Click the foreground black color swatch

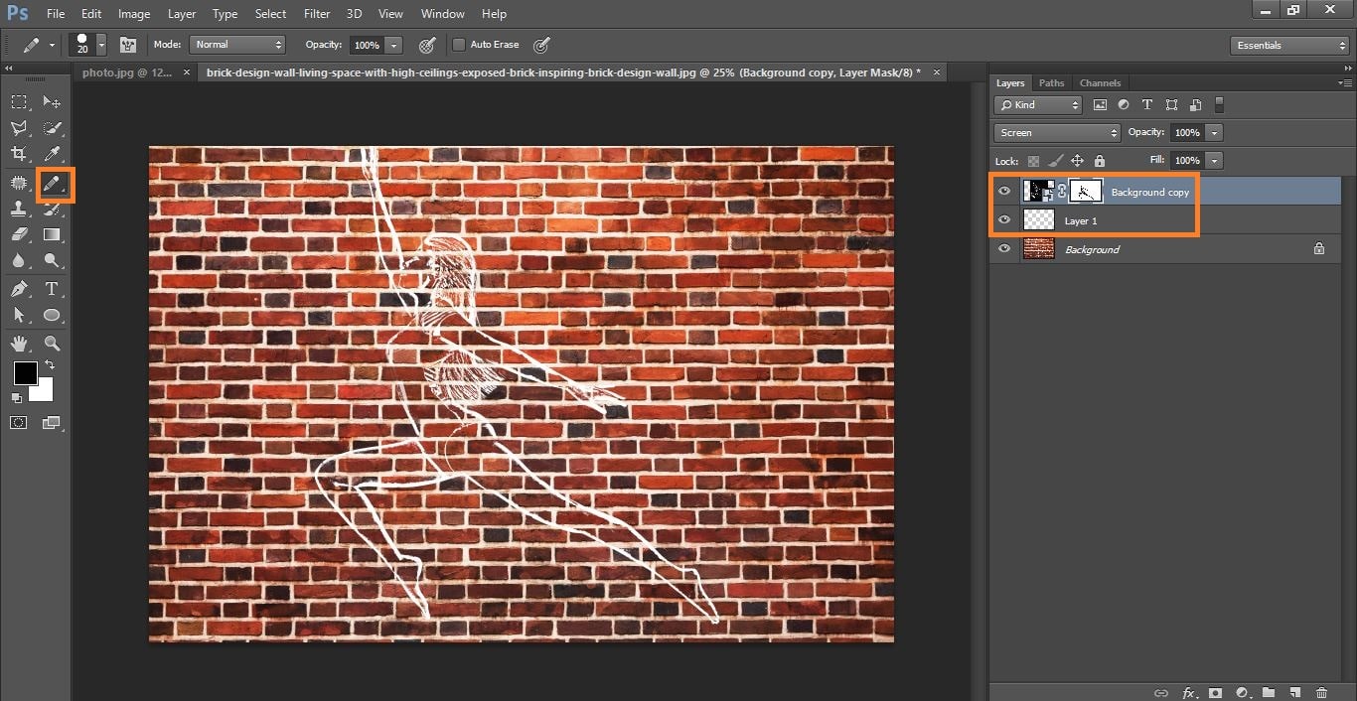pyautogui.click(x=25, y=373)
